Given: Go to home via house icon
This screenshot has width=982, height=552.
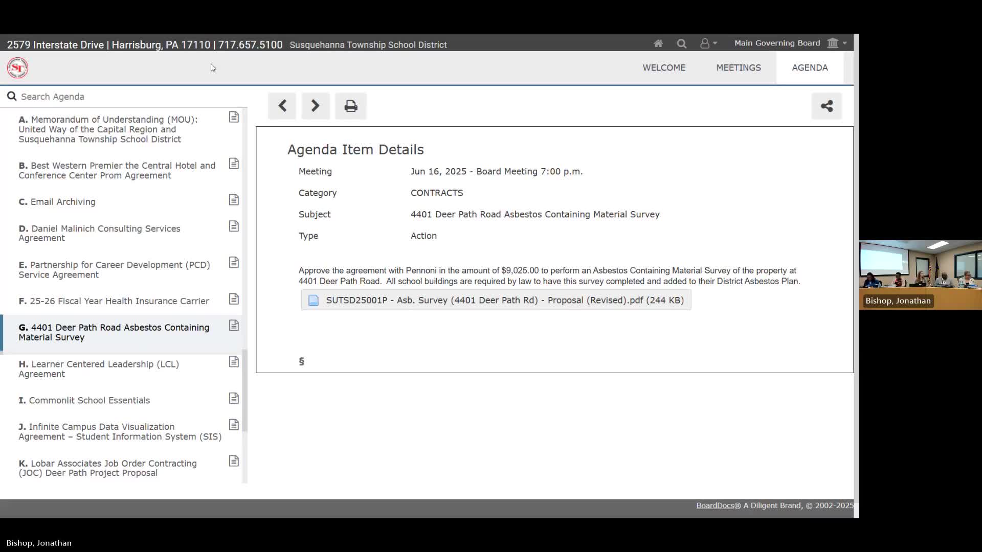Looking at the screenshot, I should click(658, 43).
